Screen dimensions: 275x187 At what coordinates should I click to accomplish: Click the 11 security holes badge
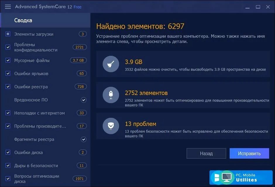point(82,165)
